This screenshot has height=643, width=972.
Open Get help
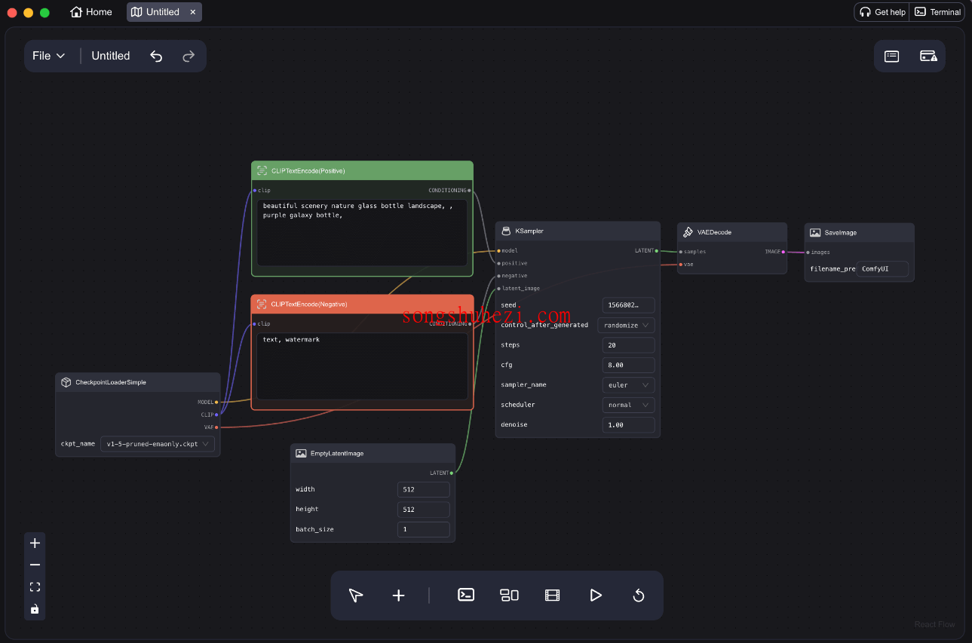coord(882,12)
